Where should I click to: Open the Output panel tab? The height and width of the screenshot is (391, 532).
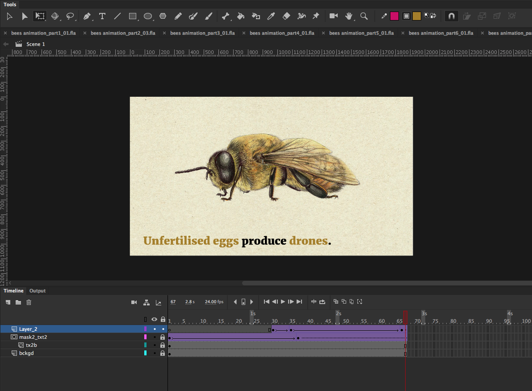(38, 291)
